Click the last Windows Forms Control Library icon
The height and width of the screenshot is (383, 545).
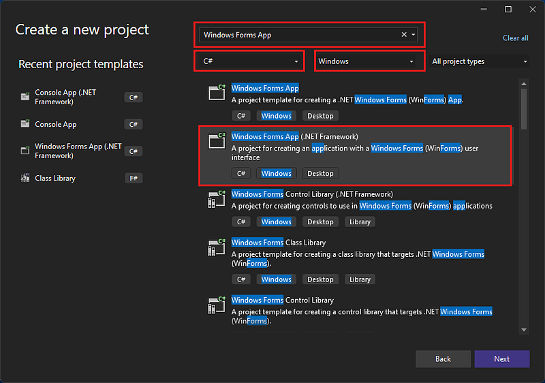217,305
